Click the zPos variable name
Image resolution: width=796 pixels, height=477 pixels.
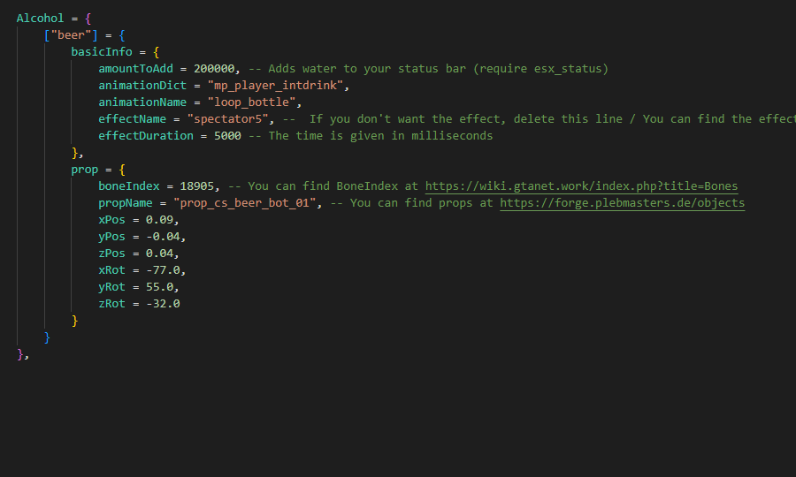pyautogui.click(x=111, y=254)
